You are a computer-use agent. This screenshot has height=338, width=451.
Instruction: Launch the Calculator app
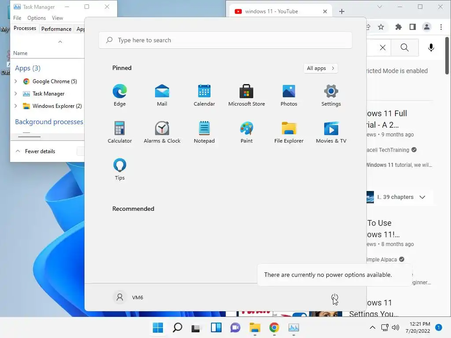120,132
